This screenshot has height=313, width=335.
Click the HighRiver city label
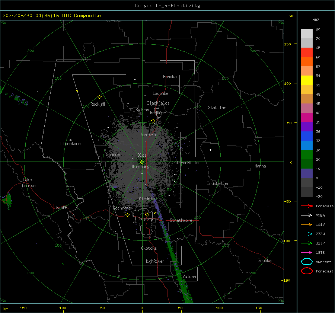pos(154,261)
